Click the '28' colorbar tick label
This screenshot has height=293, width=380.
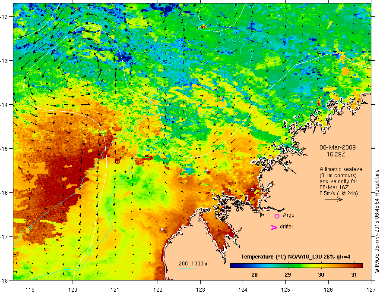[254, 274]
